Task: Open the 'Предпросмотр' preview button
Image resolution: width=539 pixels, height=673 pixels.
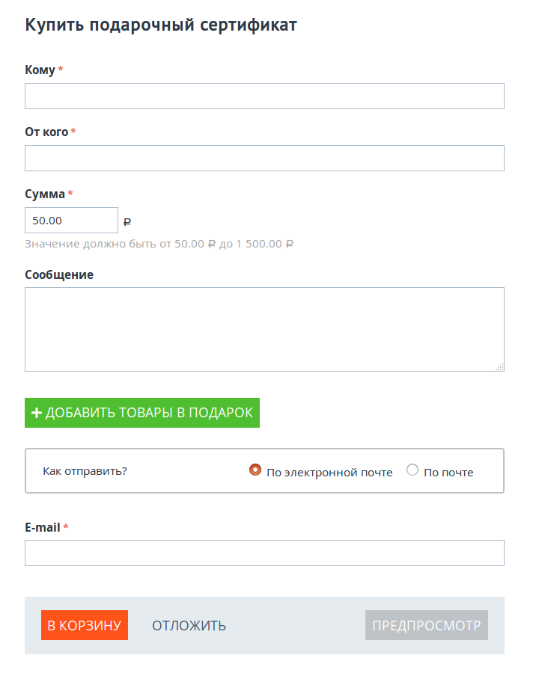Action: tap(427, 626)
